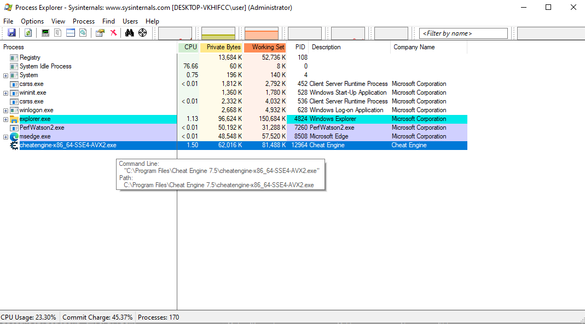
Task: Click the orange physical memory mini graph
Action: pos(261,33)
